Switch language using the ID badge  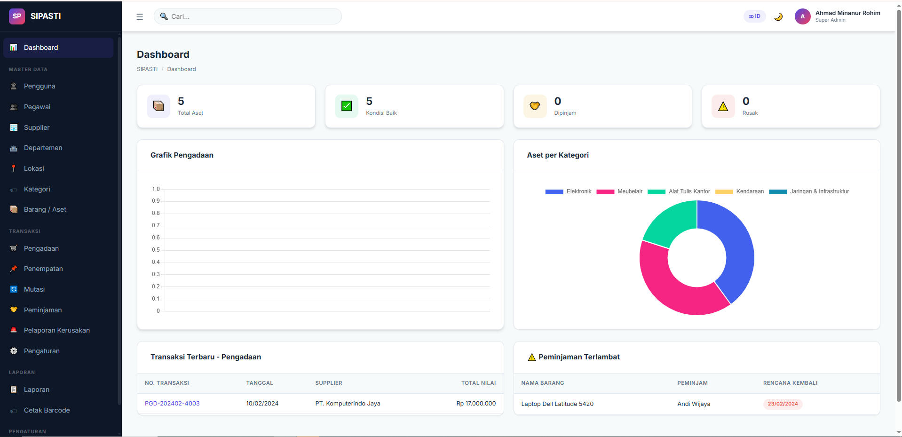pyautogui.click(x=754, y=16)
